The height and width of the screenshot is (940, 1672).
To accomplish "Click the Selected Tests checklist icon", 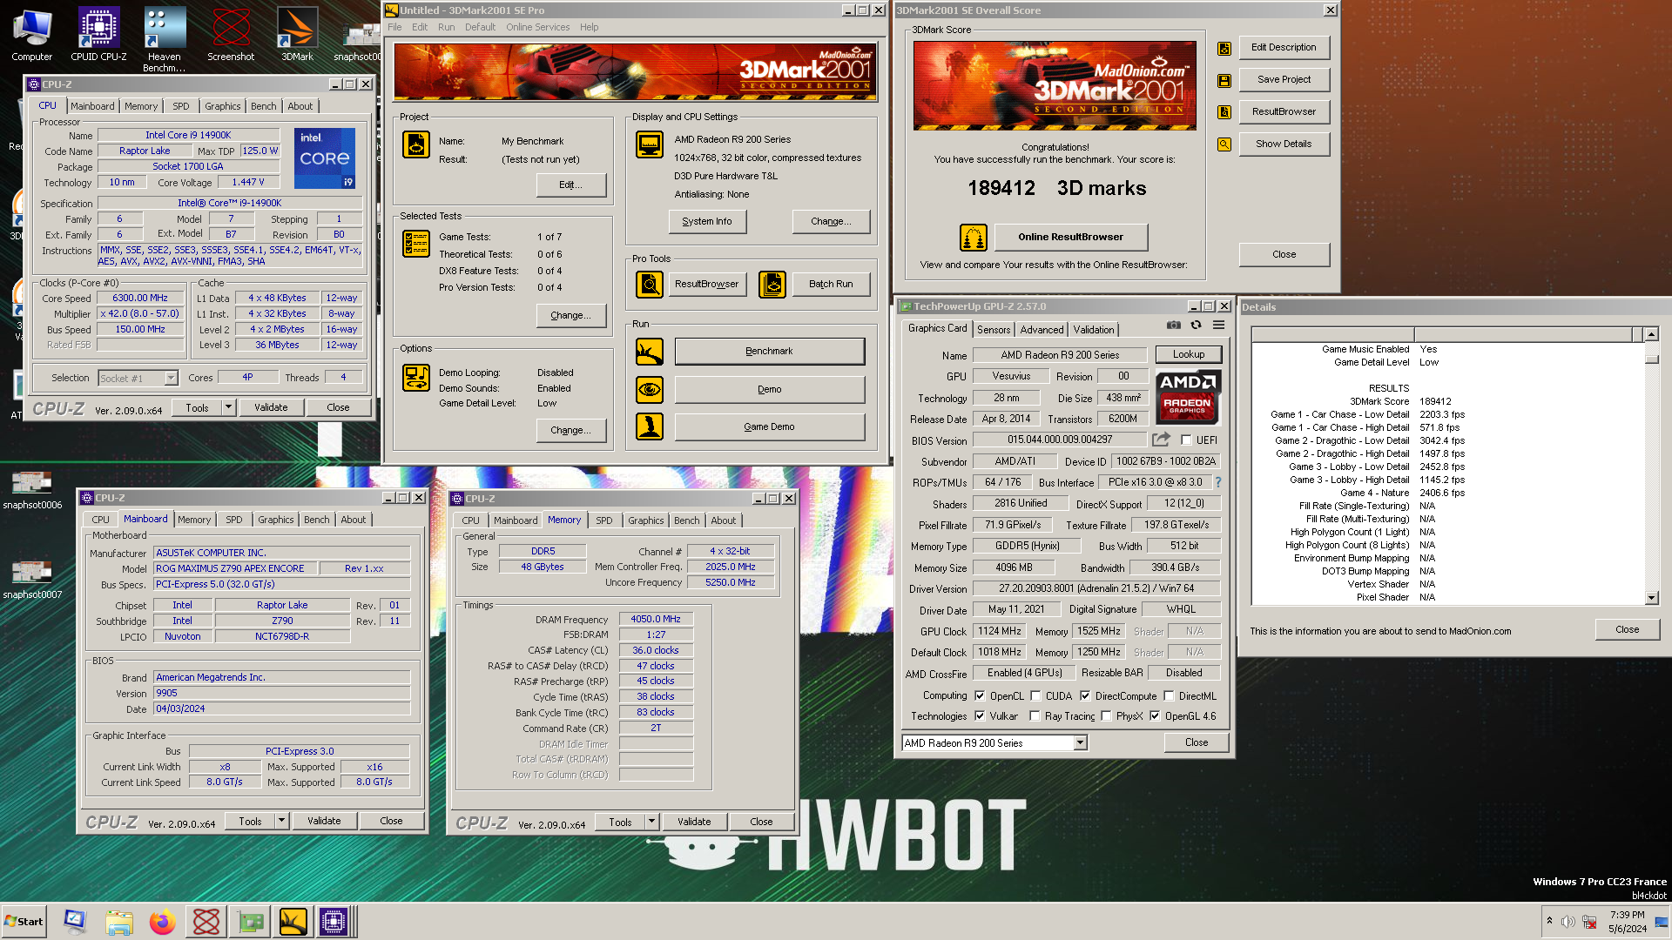I will (x=416, y=244).
